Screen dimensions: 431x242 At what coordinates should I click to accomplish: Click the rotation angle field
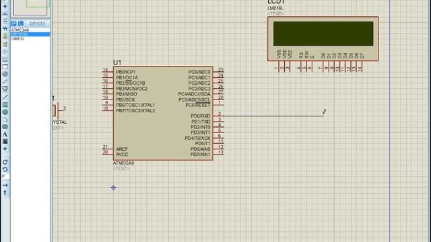[x=5, y=176]
